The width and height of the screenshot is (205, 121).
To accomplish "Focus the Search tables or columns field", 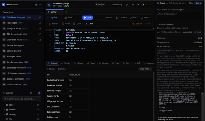I will coord(22,99).
